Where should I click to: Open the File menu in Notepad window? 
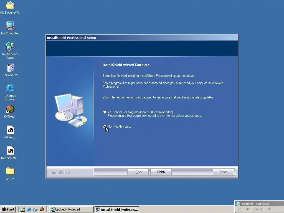(239, 209)
